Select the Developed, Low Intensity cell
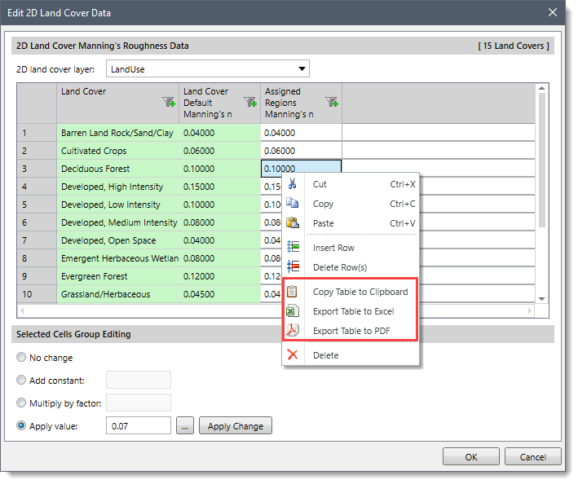Screen dimensions: 578x484 click(x=118, y=204)
